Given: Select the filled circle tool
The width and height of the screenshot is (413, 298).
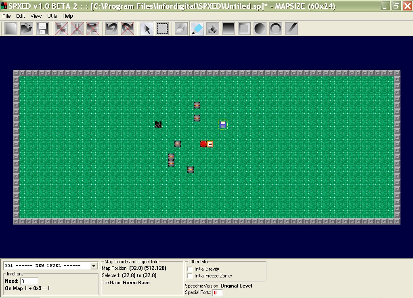Looking at the screenshot, I should [x=260, y=29].
